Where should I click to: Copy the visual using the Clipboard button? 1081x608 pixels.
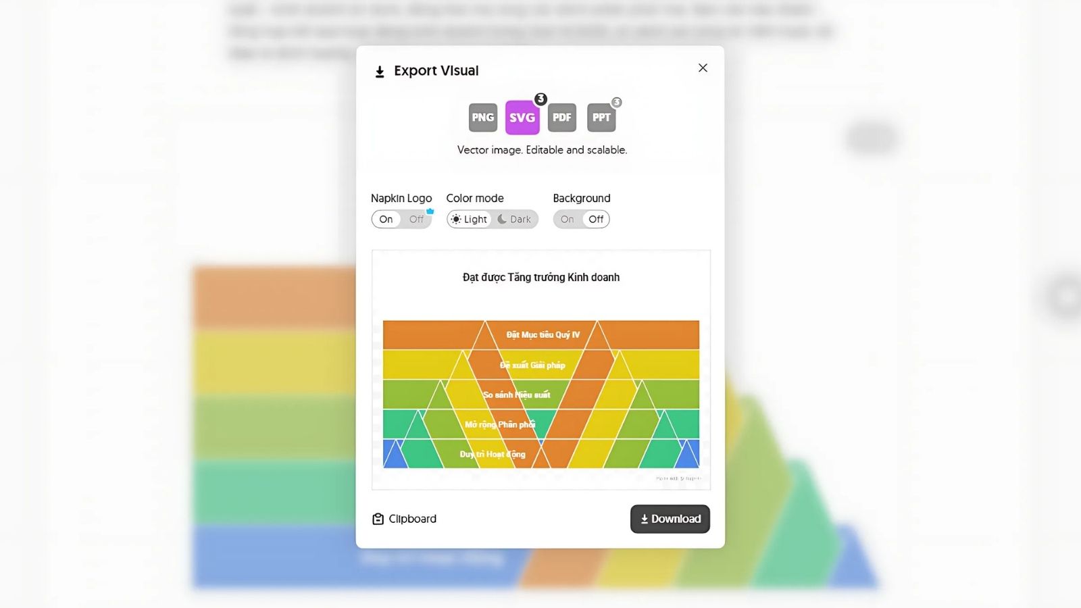(405, 519)
